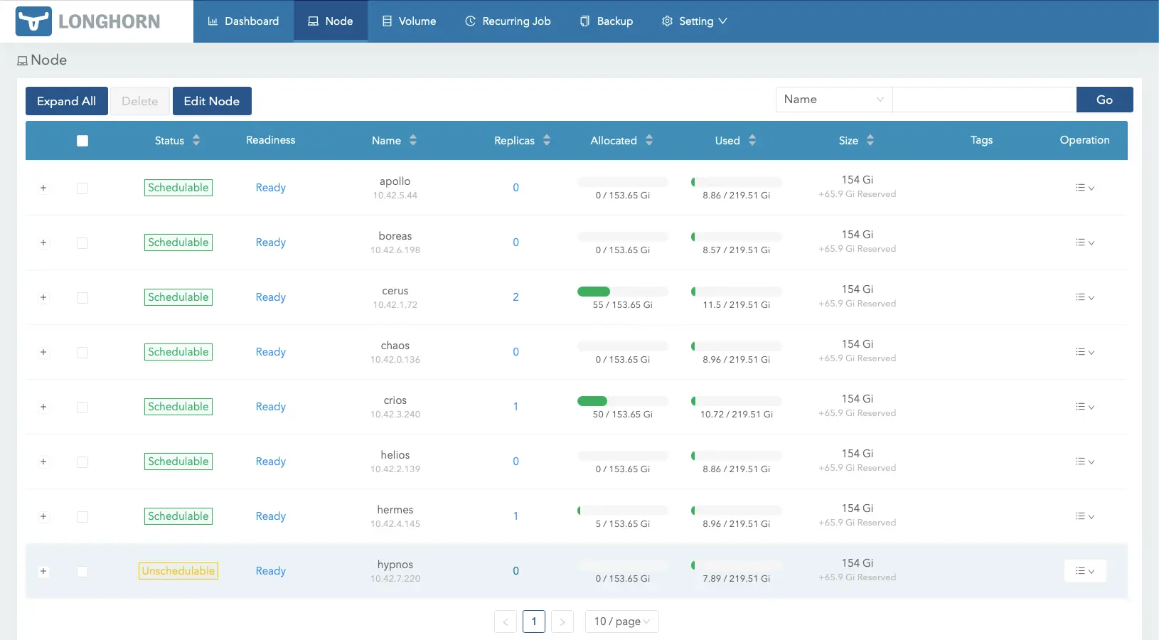Open the Name search field dropdown
Screen dimensions: 1159x640
(833, 100)
